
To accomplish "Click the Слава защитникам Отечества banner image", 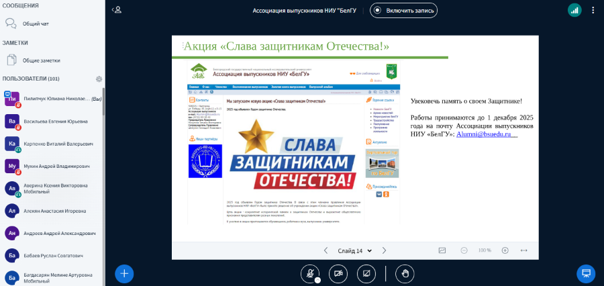I will click(x=293, y=154).
